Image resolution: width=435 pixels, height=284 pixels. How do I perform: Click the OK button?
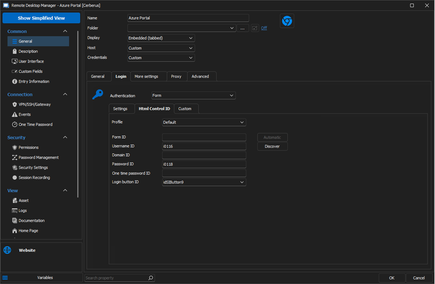pyautogui.click(x=391, y=278)
